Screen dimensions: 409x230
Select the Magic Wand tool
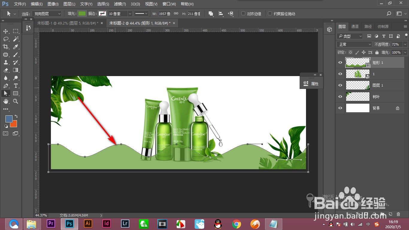click(16, 39)
